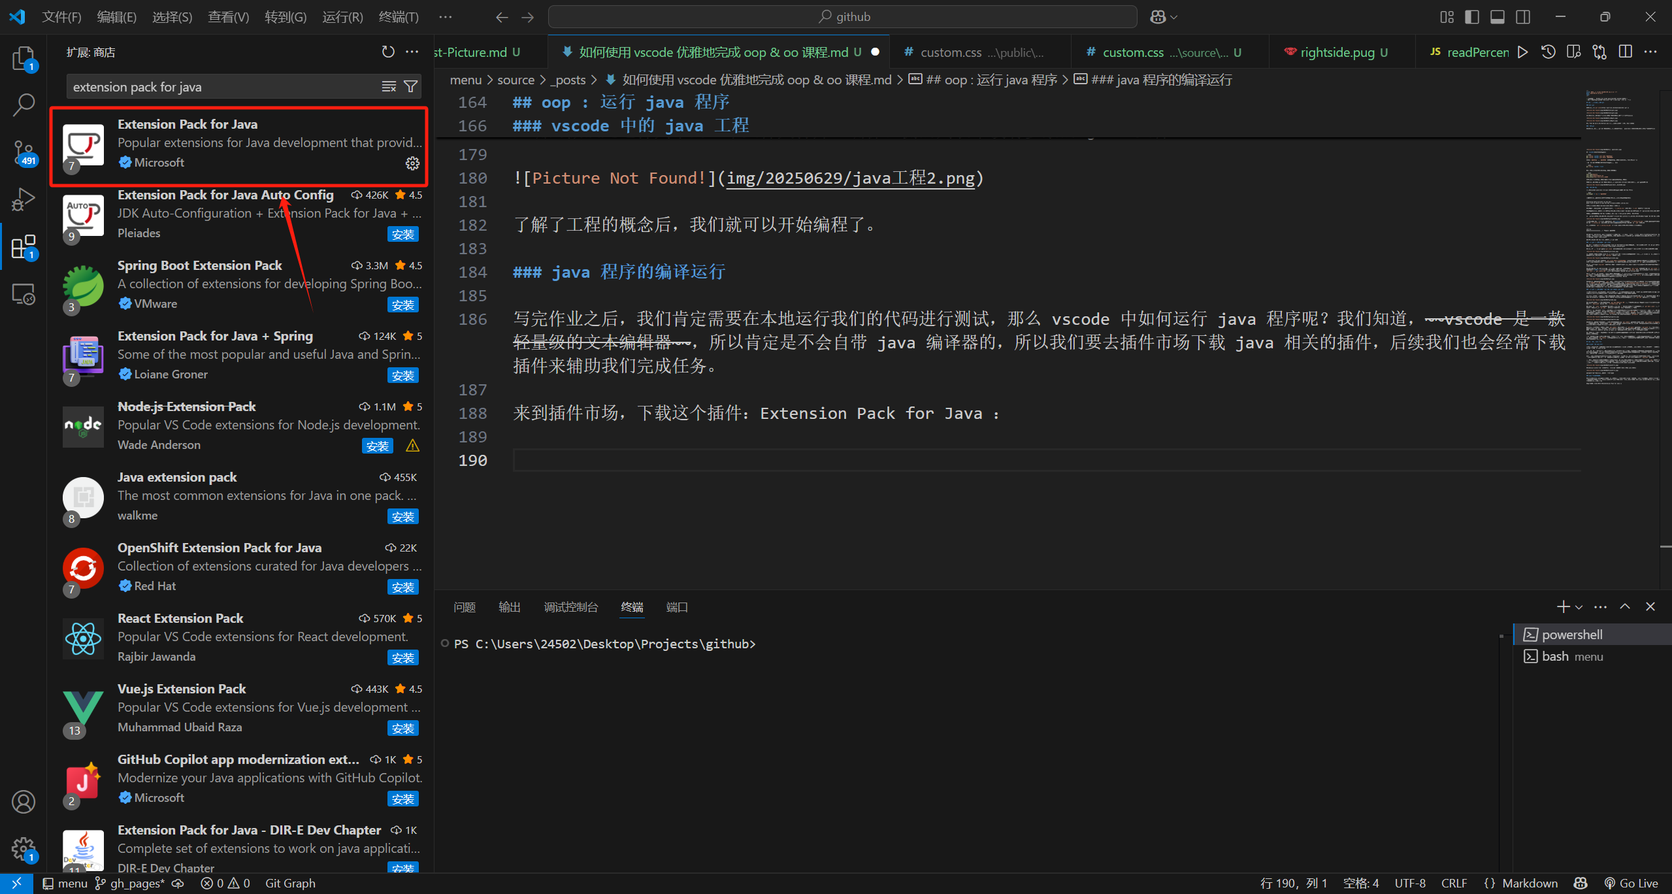
Task: Open manage gear for Extension Pack for Java
Action: (x=412, y=163)
